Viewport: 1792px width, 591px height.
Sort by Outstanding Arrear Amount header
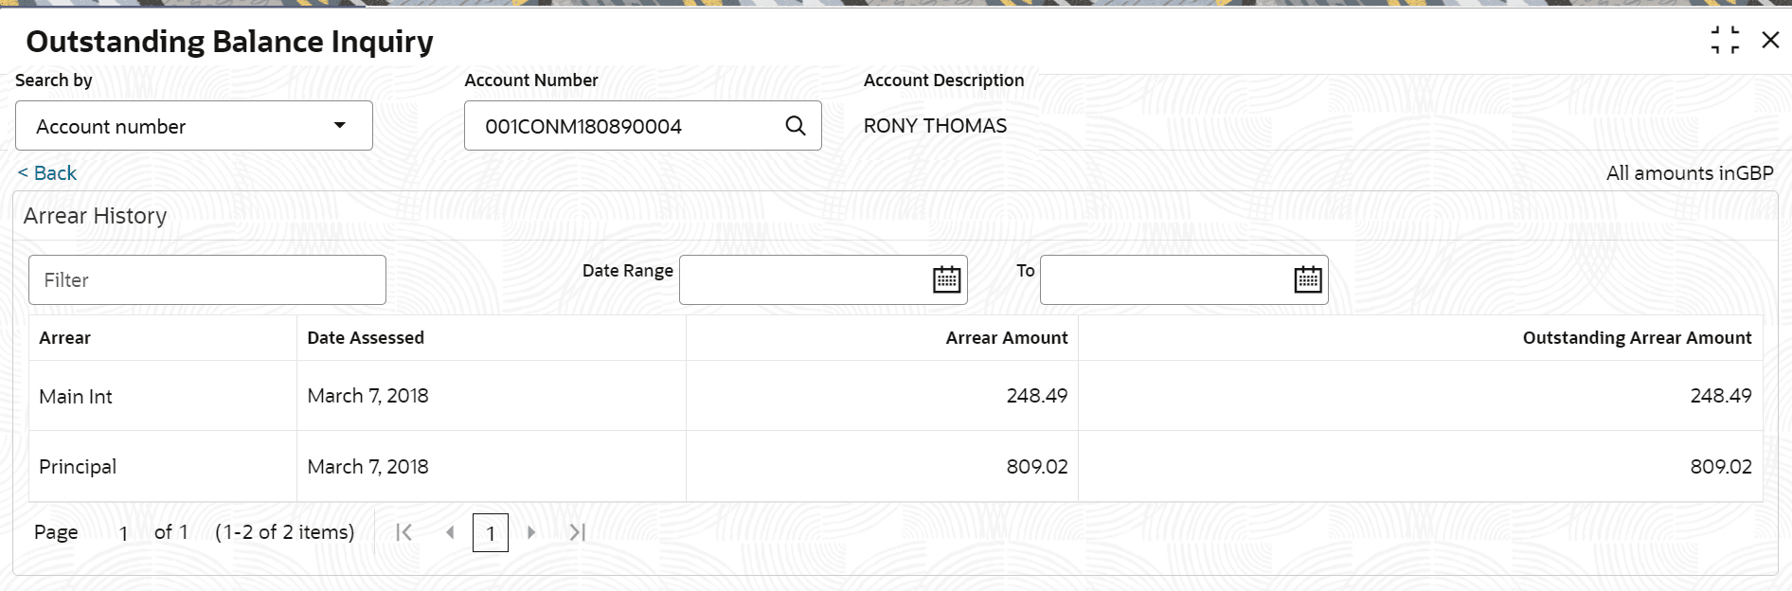1636,338
